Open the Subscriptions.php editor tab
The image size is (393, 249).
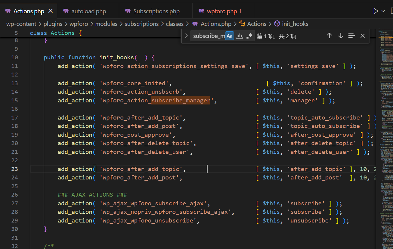[x=156, y=11]
